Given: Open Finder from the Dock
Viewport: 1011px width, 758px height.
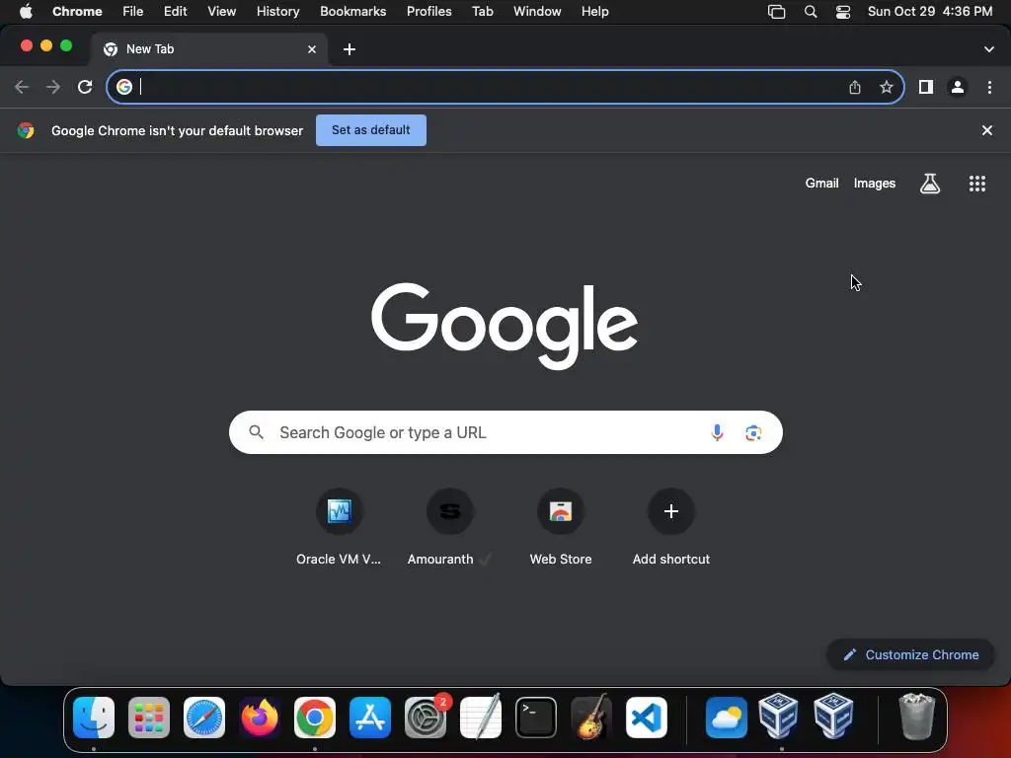Looking at the screenshot, I should coord(94,718).
